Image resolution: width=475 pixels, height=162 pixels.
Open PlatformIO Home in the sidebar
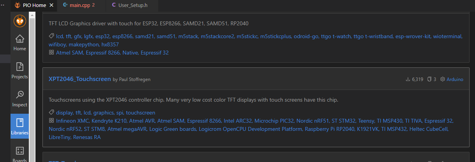pyautogui.click(x=19, y=43)
